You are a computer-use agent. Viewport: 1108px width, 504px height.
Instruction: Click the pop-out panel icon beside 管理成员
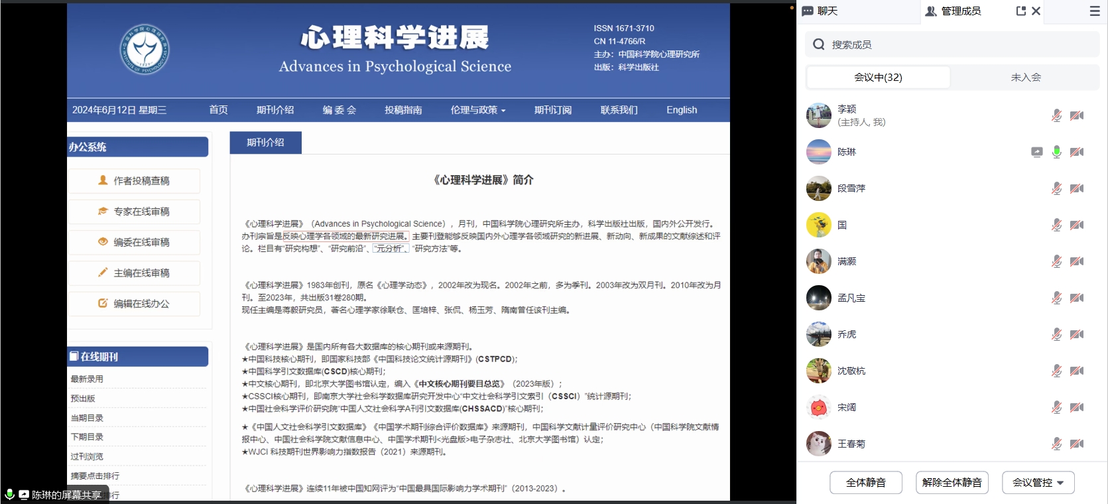[x=1021, y=11]
